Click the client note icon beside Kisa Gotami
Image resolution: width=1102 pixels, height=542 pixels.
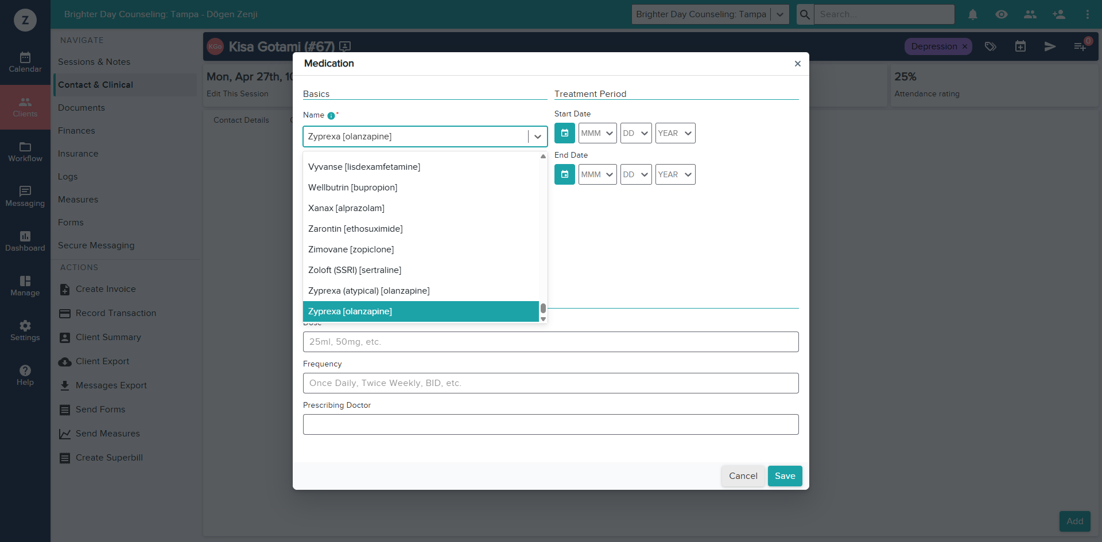click(345, 46)
